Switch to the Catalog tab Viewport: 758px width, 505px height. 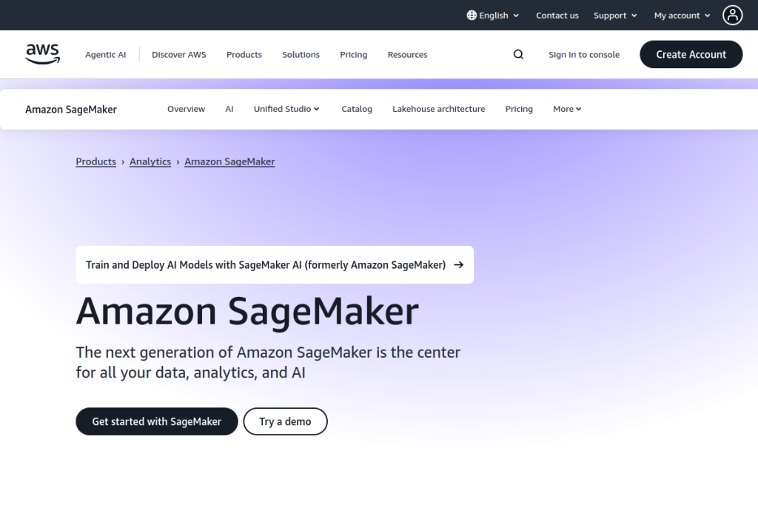click(357, 109)
